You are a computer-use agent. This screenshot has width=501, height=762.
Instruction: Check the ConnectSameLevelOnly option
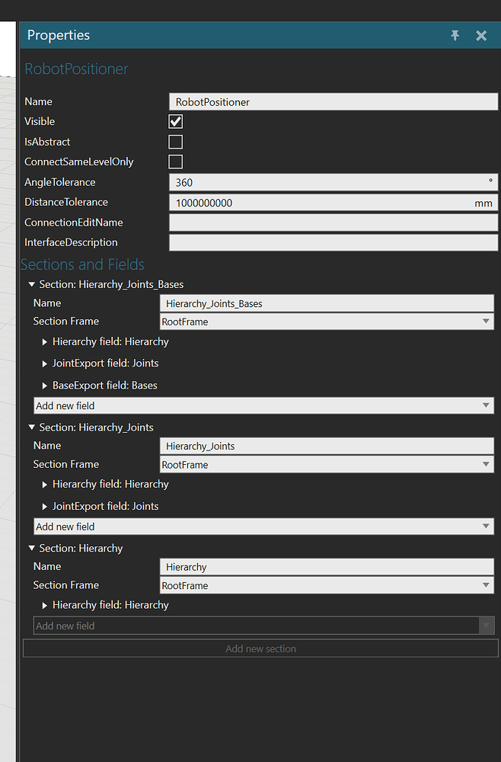point(175,162)
